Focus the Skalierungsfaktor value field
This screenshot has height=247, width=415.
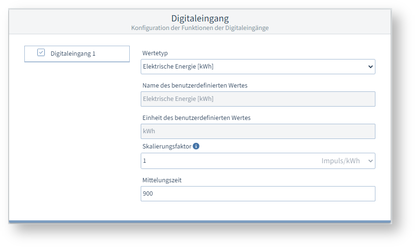pos(229,161)
